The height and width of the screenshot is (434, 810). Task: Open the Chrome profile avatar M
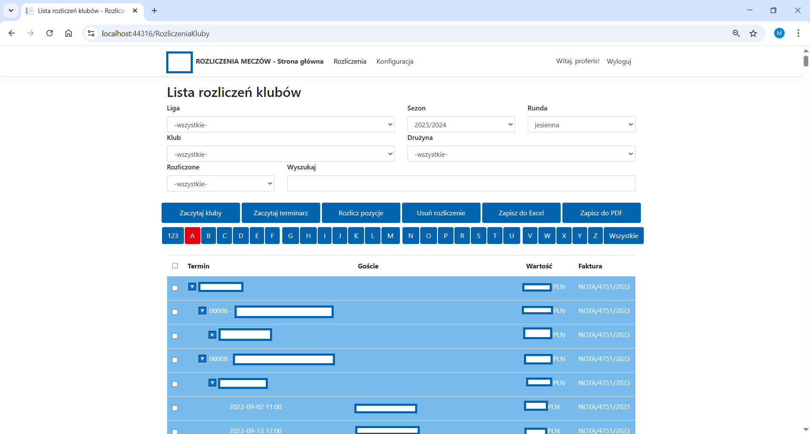click(779, 33)
